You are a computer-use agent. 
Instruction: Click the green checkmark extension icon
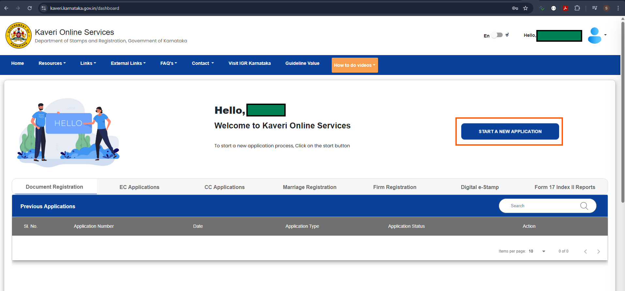(x=542, y=8)
